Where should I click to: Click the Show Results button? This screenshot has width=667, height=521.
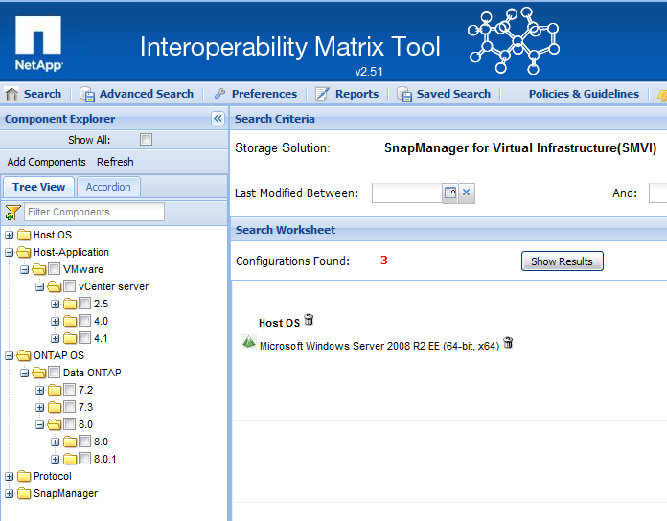562,261
